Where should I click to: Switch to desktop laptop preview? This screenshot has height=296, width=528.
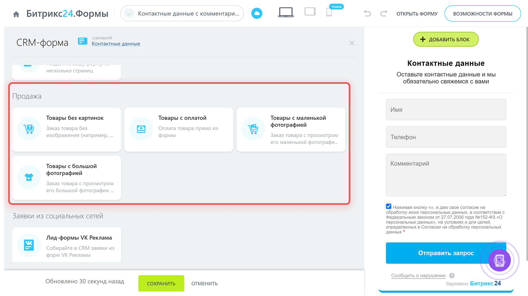pos(285,13)
